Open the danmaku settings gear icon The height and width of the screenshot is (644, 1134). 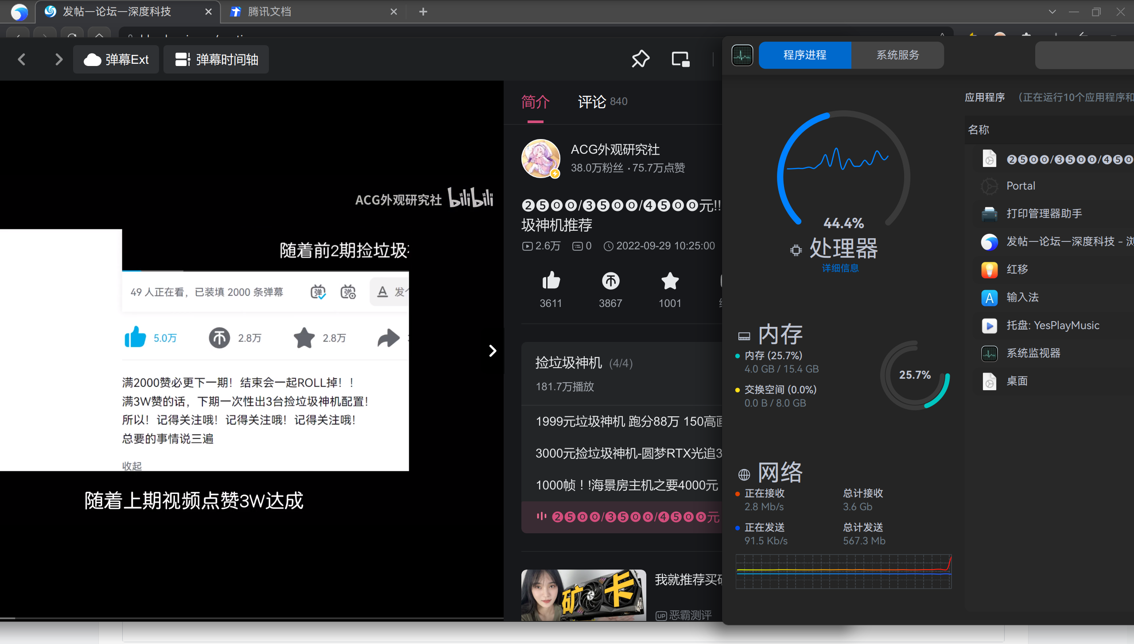[348, 291]
